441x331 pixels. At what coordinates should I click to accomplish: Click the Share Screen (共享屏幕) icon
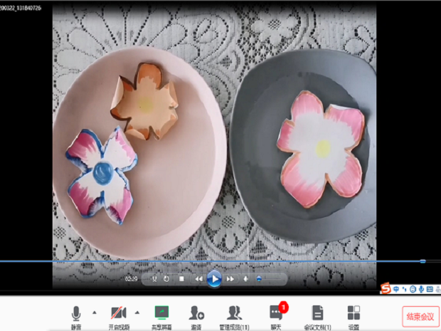pyautogui.click(x=161, y=314)
